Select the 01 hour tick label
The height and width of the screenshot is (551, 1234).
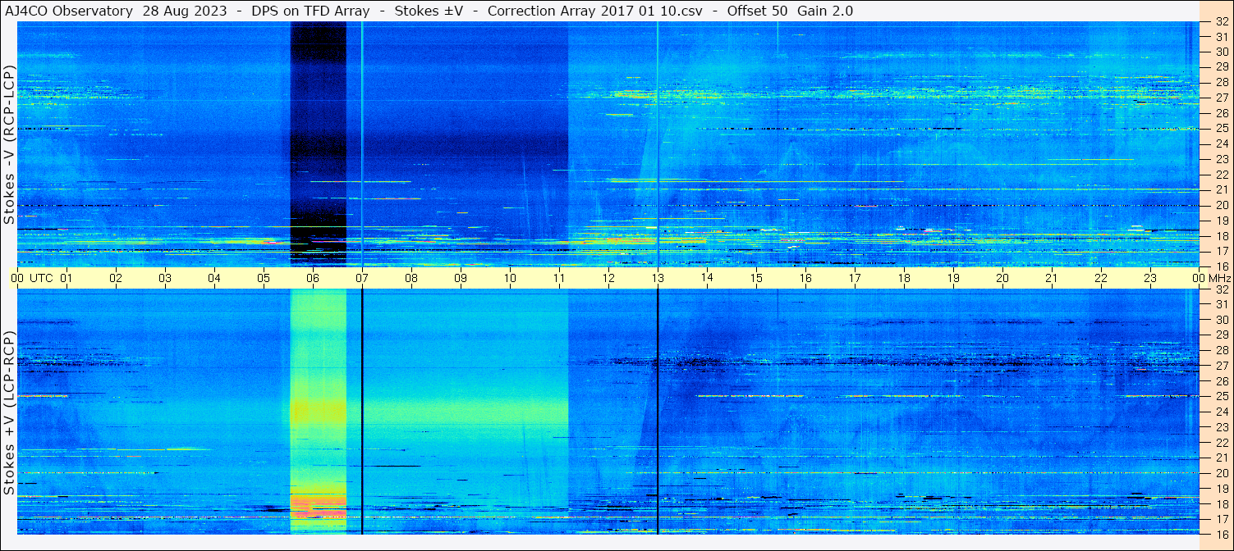67,278
